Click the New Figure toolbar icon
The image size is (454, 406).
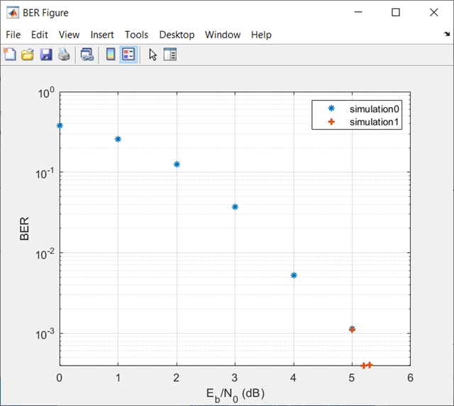[x=9, y=55]
